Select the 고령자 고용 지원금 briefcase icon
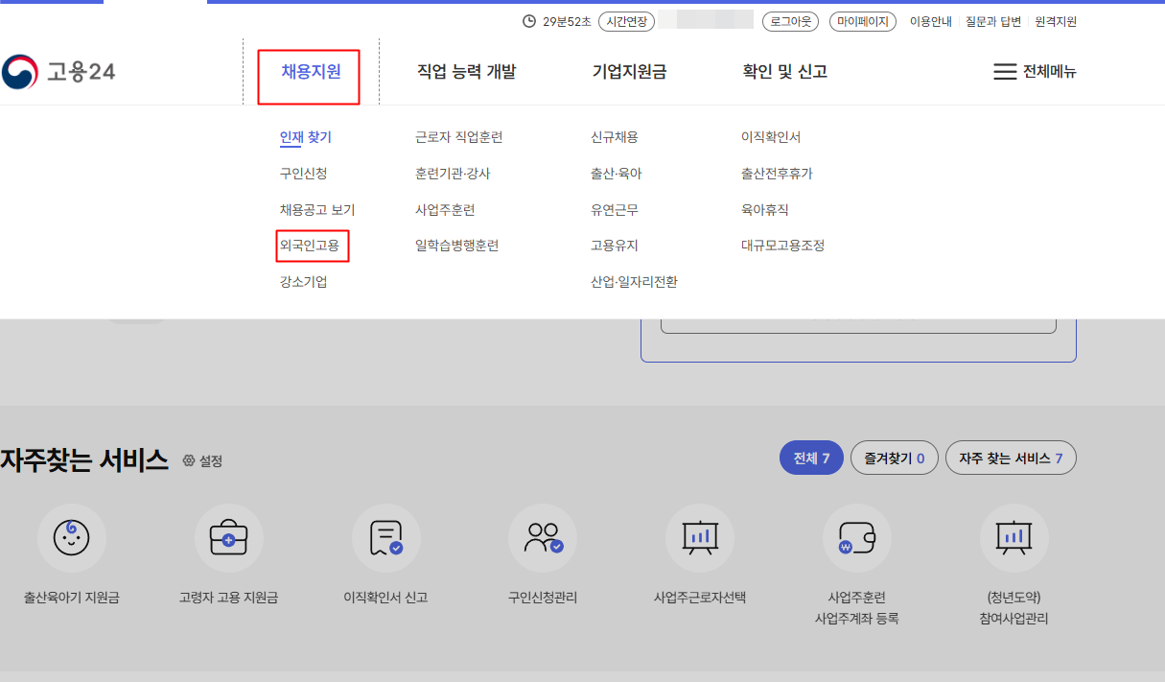The height and width of the screenshot is (682, 1165). tap(228, 538)
